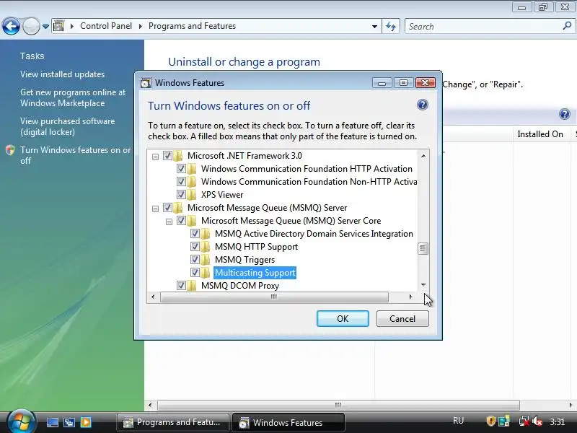Uncheck Microsoft .NET Framework 3.0 checkbox
Image resolution: width=577 pixels, height=433 pixels.
(167, 156)
